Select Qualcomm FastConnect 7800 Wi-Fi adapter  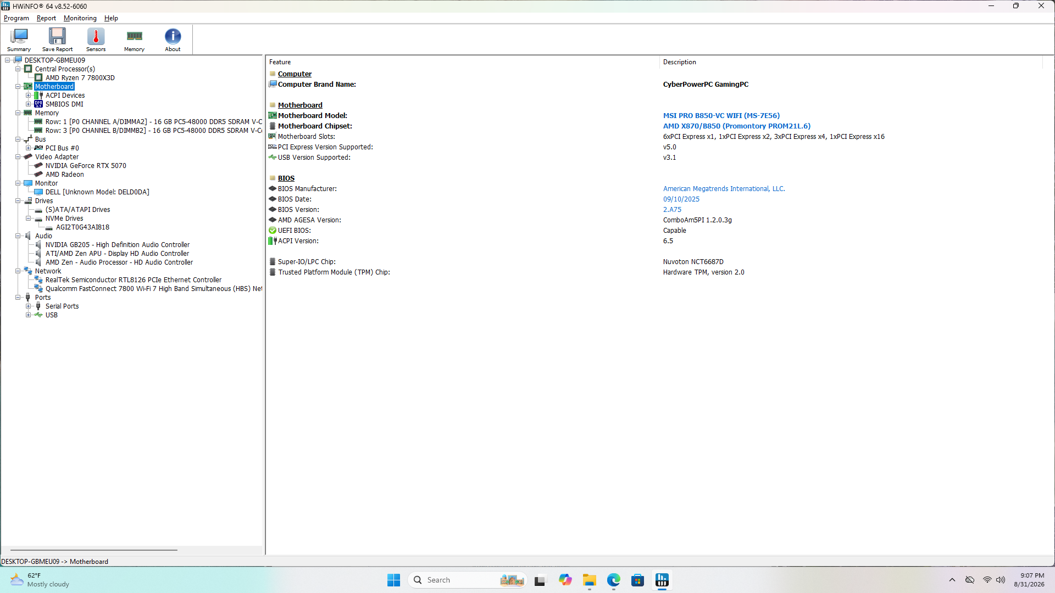[154, 289]
